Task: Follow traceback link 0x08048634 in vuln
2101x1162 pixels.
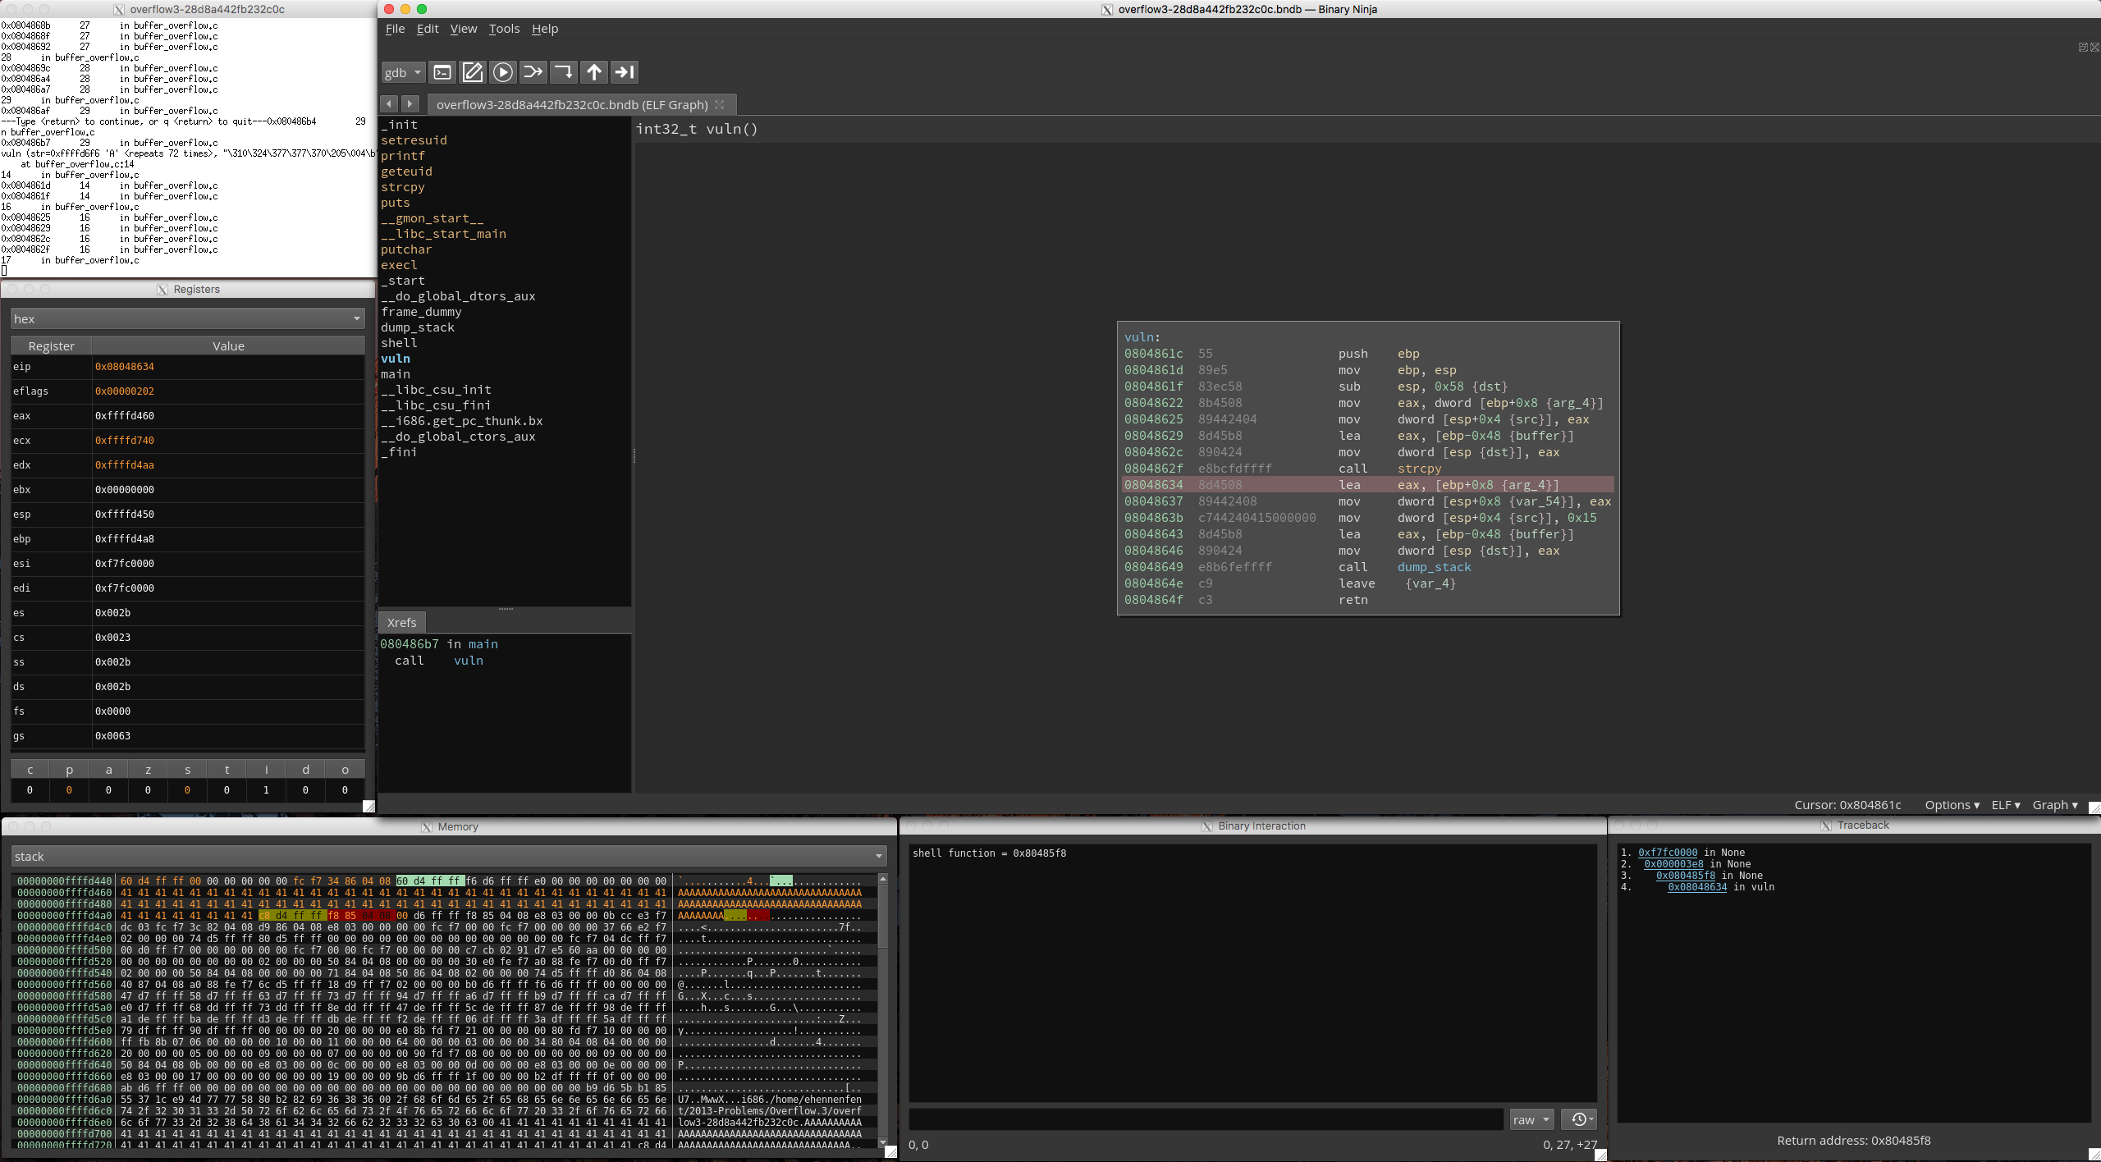Action: click(x=1697, y=887)
